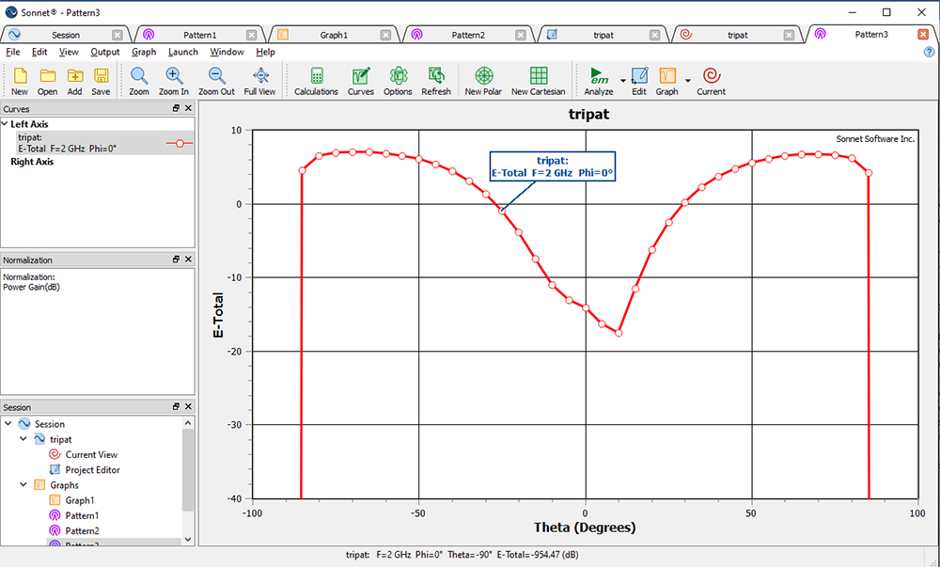Click the Theta (Degrees) axis label

coord(585,528)
